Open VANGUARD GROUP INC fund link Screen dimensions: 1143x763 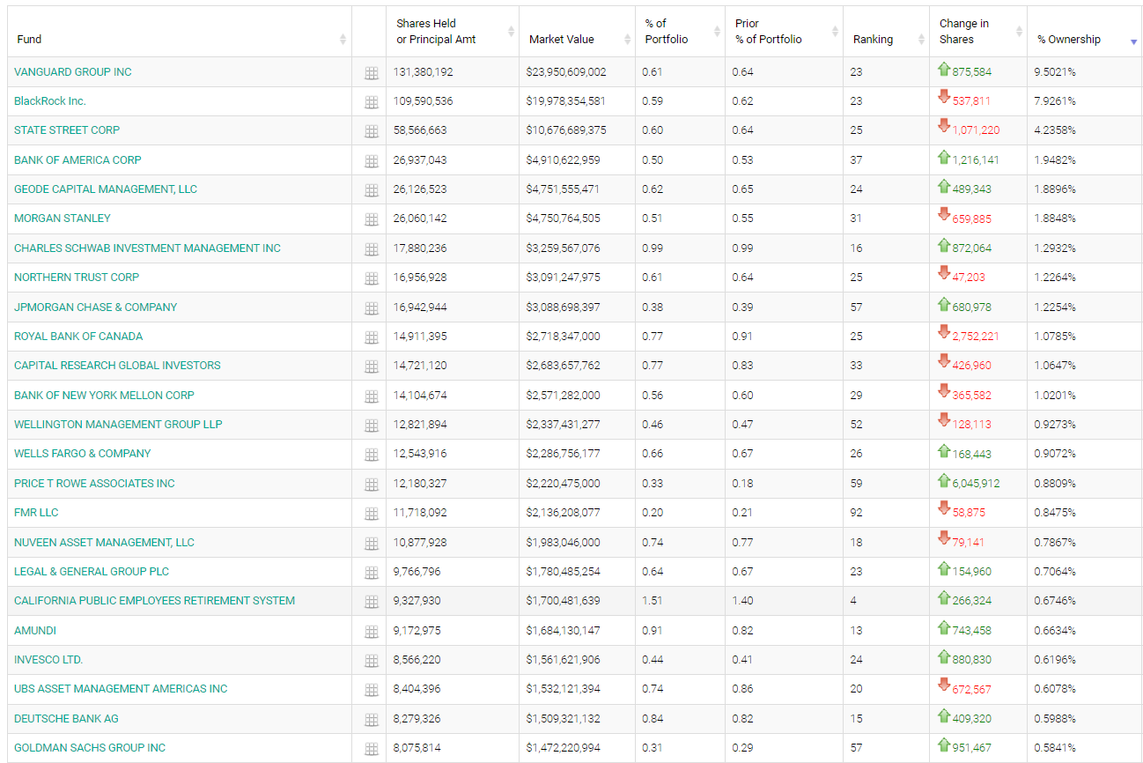click(73, 72)
